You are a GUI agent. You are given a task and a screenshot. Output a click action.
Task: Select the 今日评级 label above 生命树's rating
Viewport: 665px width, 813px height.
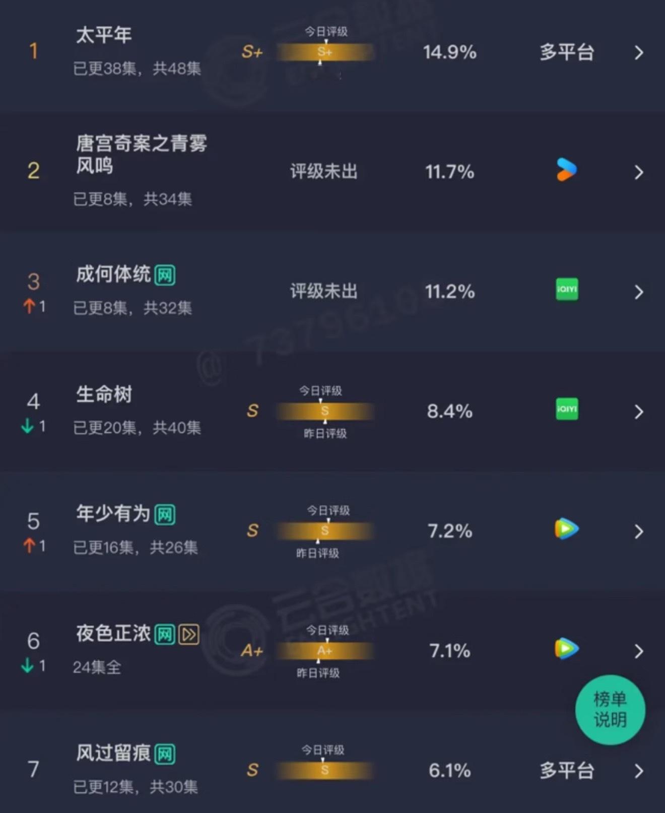pos(319,389)
